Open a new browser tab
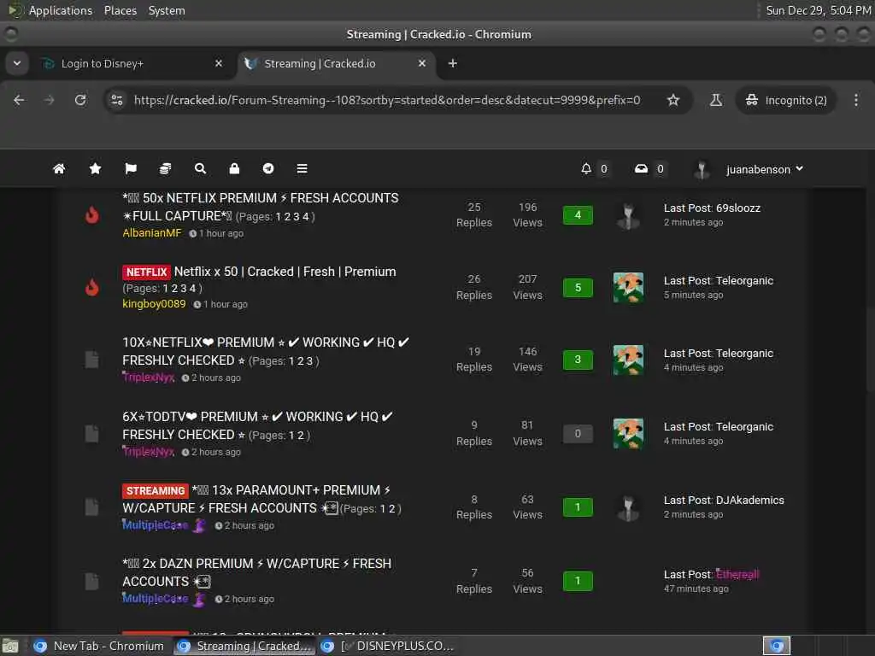Viewport: 875px width, 656px height. tap(453, 63)
